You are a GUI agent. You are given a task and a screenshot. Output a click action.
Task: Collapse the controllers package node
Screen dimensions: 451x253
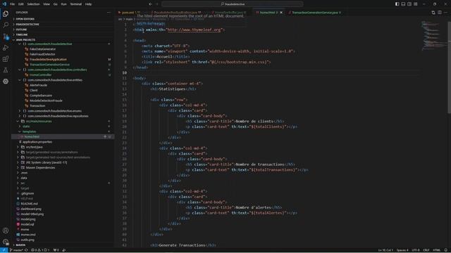point(20,70)
